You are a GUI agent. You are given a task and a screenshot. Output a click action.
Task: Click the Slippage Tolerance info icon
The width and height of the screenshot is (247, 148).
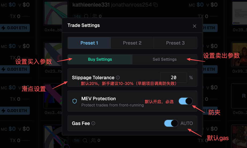[x=118, y=77]
